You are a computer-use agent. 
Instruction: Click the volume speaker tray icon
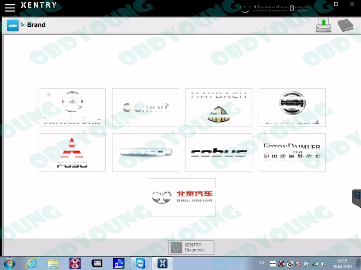tap(323, 264)
